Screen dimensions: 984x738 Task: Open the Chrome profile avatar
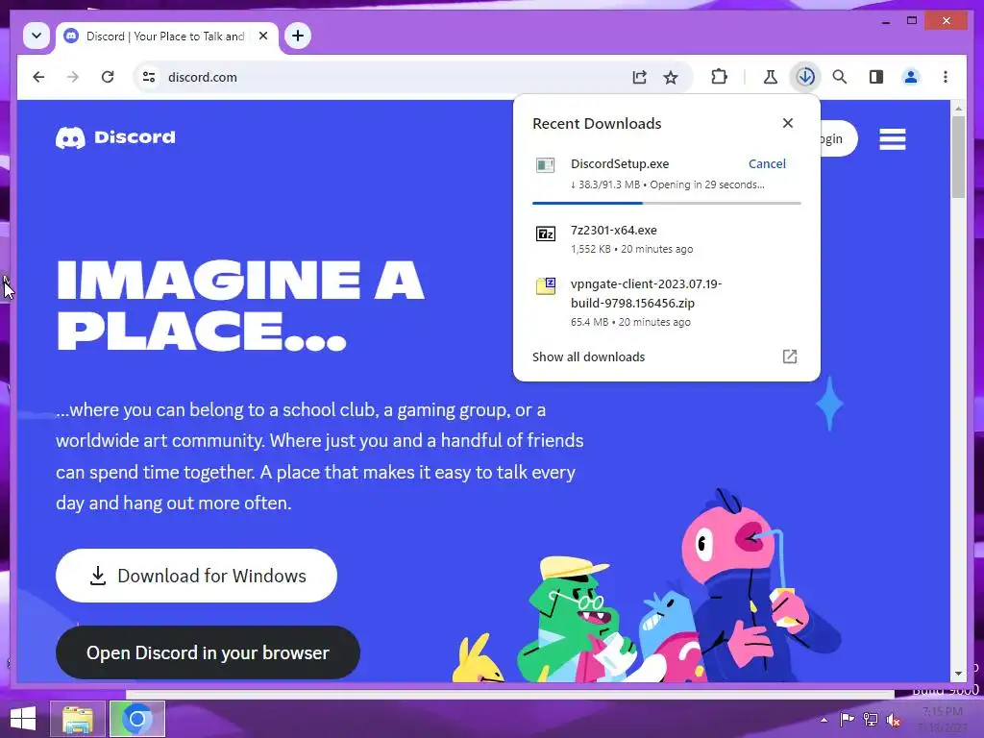coord(911,77)
